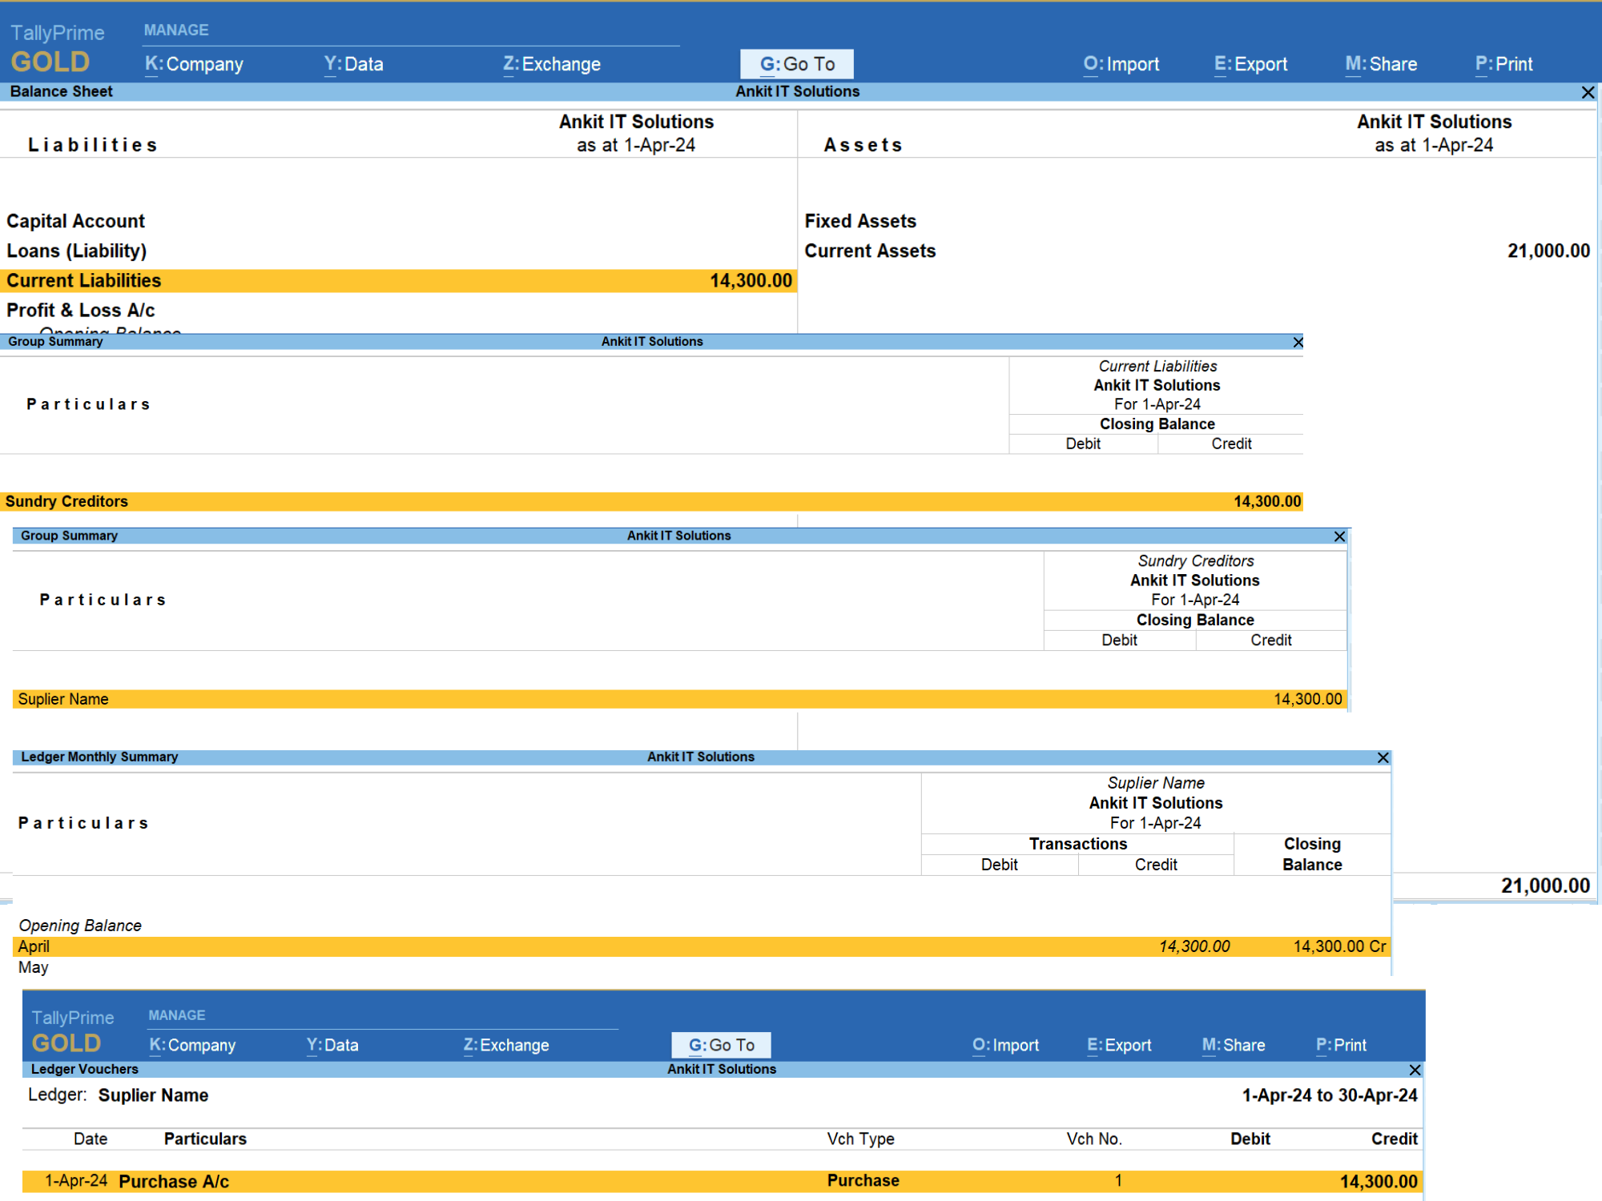The image size is (1602, 1201).
Task: Click Suplier Name ledger field
Action: tap(153, 1095)
